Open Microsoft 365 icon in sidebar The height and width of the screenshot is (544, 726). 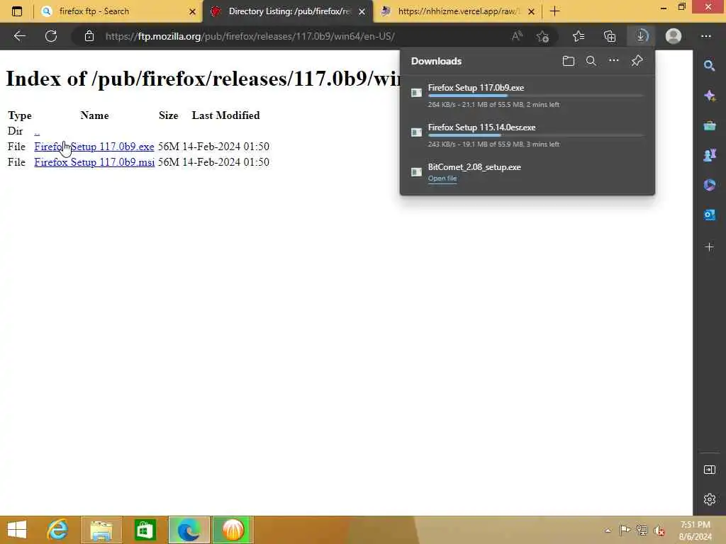[x=709, y=185]
